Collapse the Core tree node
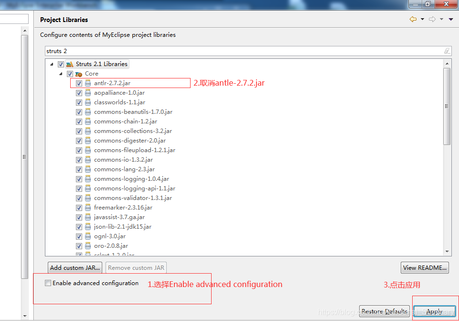Viewport: 459px width, 321px height. pos(61,74)
